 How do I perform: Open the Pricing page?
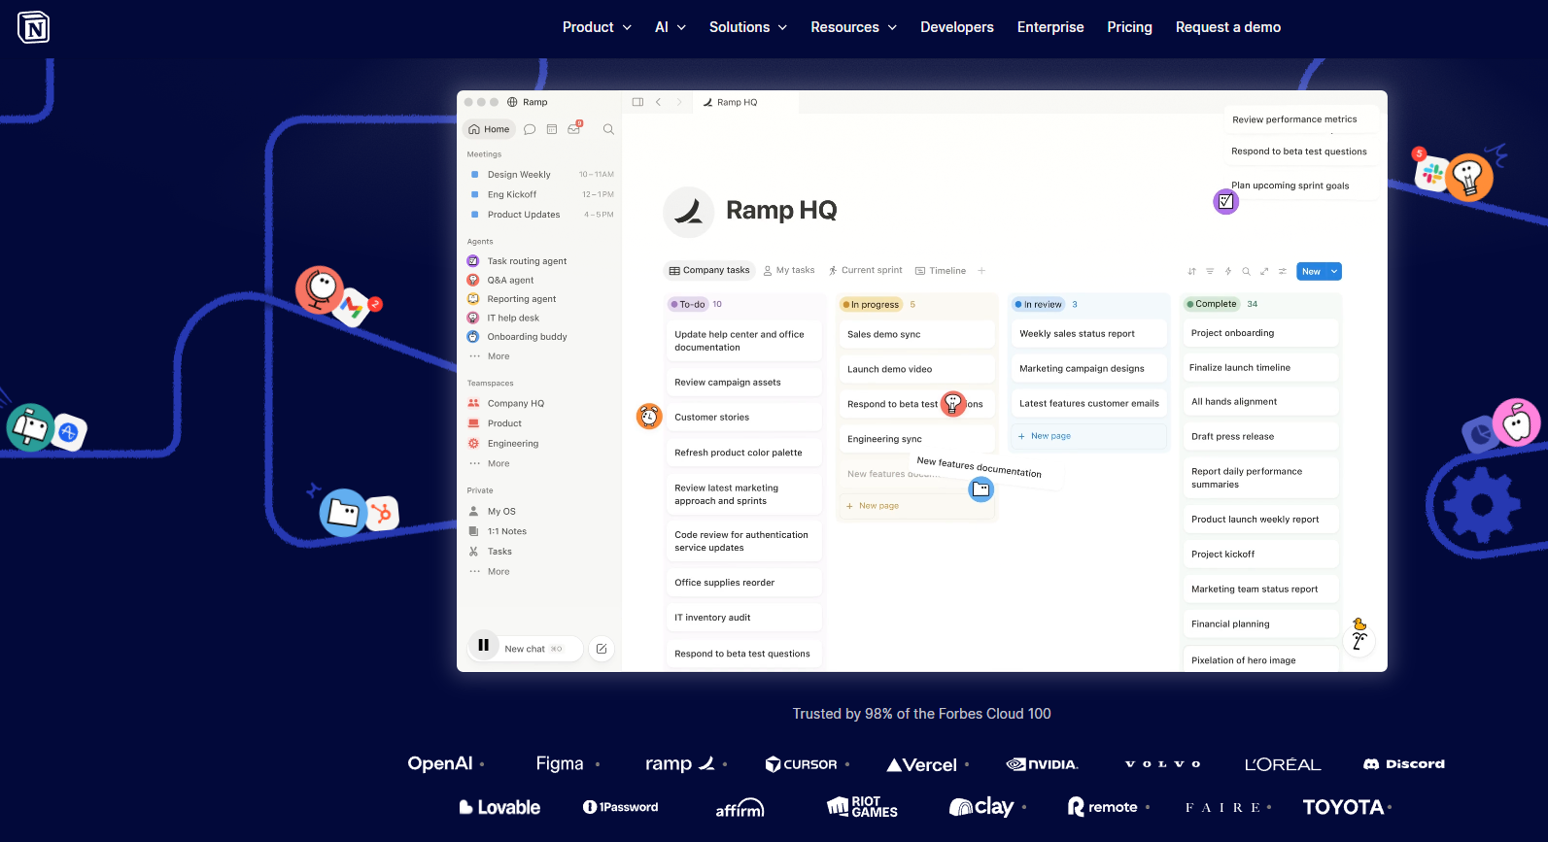point(1129,27)
